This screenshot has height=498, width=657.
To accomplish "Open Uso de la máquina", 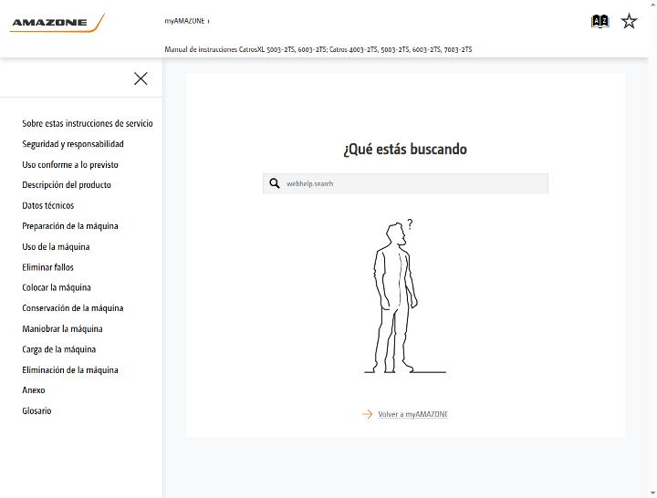I will 56,246.
